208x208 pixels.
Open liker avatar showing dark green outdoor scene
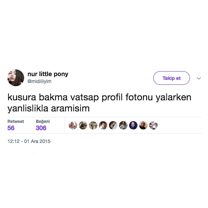(83, 125)
